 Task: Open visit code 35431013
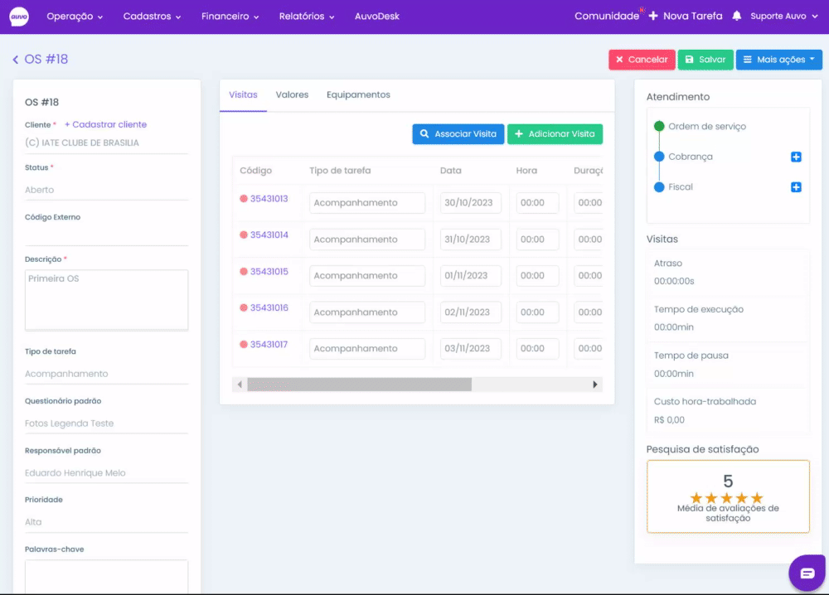pyautogui.click(x=269, y=199)
